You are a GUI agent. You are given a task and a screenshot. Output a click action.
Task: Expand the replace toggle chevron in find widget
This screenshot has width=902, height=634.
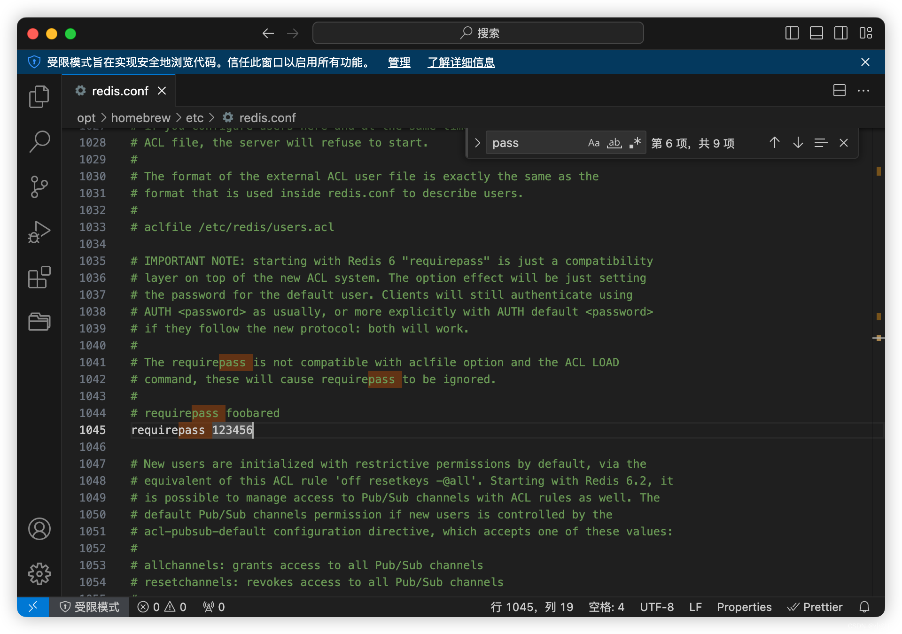tap(477, 143)
